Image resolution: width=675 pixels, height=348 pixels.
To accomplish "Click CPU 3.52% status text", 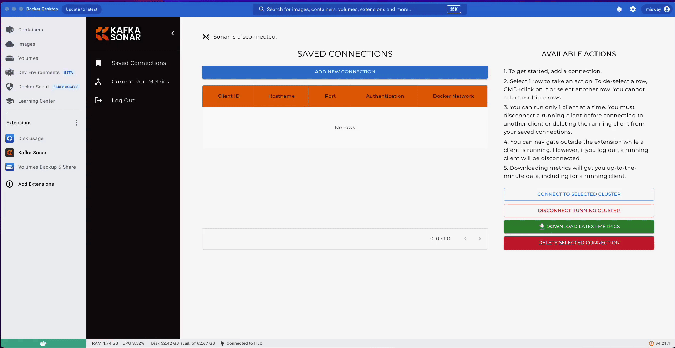I will point(133,343).
